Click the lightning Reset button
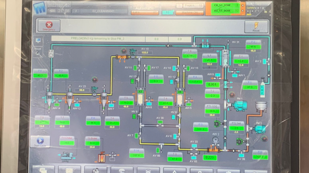The height and width of the screenshot is (173, 309). [x=256, y=27]
